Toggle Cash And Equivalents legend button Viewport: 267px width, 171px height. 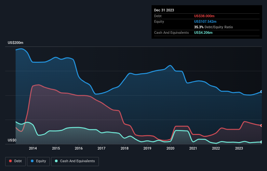click(75, 161)
